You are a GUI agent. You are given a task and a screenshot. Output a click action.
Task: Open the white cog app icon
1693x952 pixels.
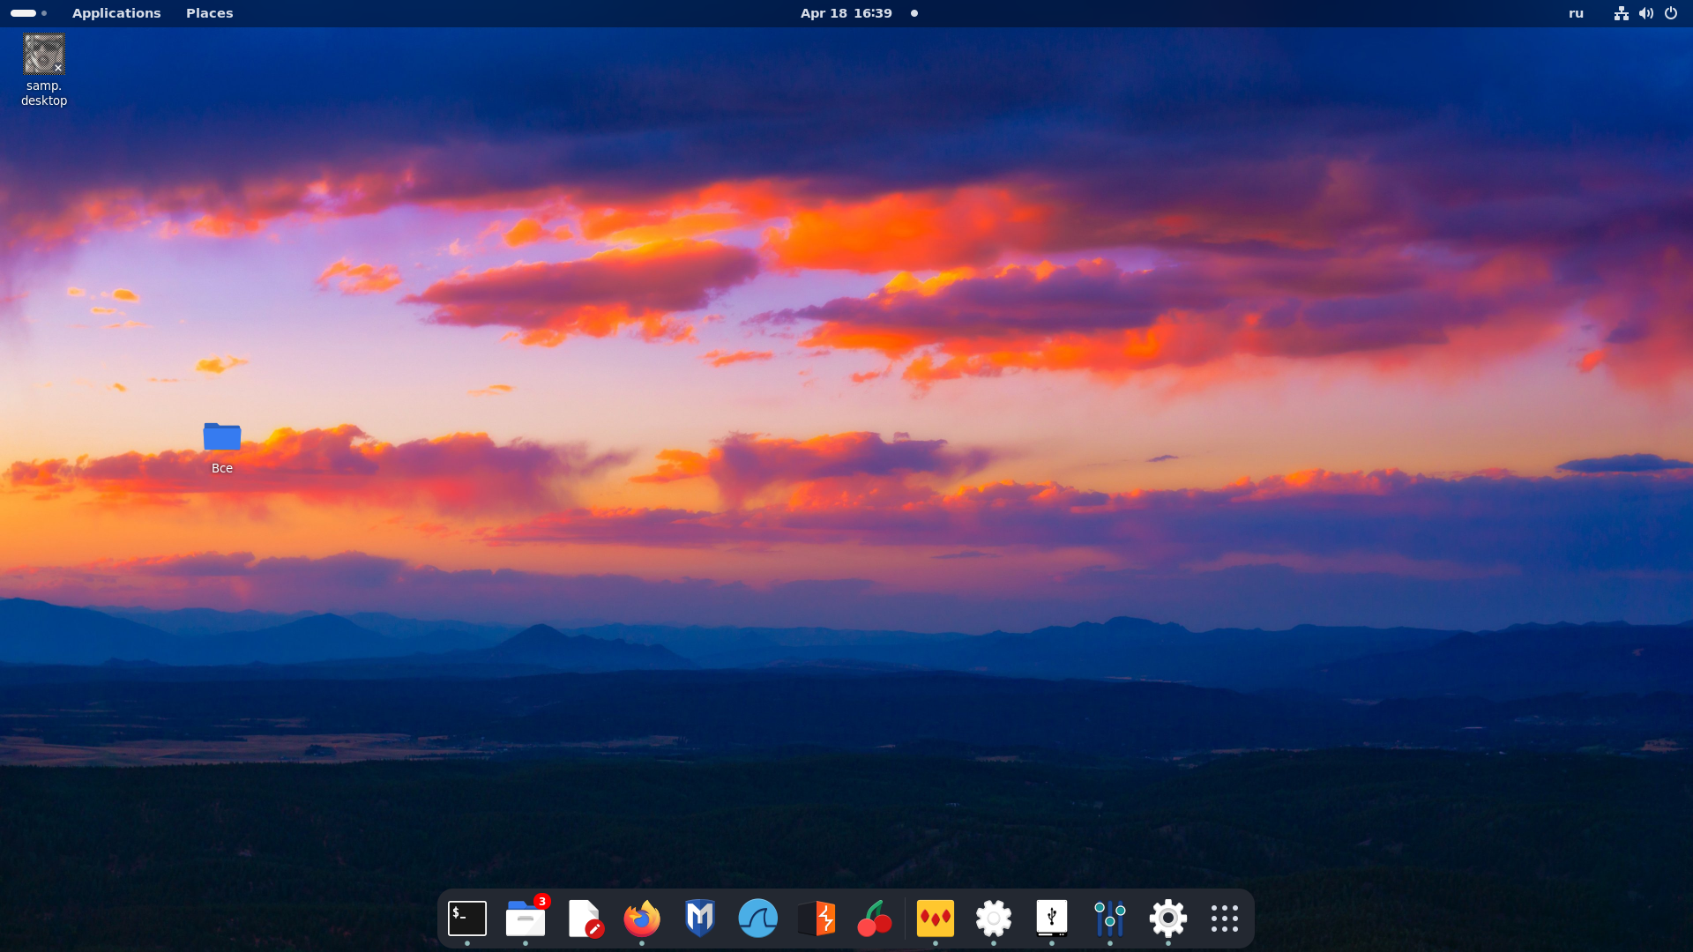(x=994, y=919)
